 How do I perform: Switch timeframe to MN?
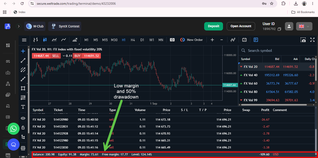tap(161, 40)
